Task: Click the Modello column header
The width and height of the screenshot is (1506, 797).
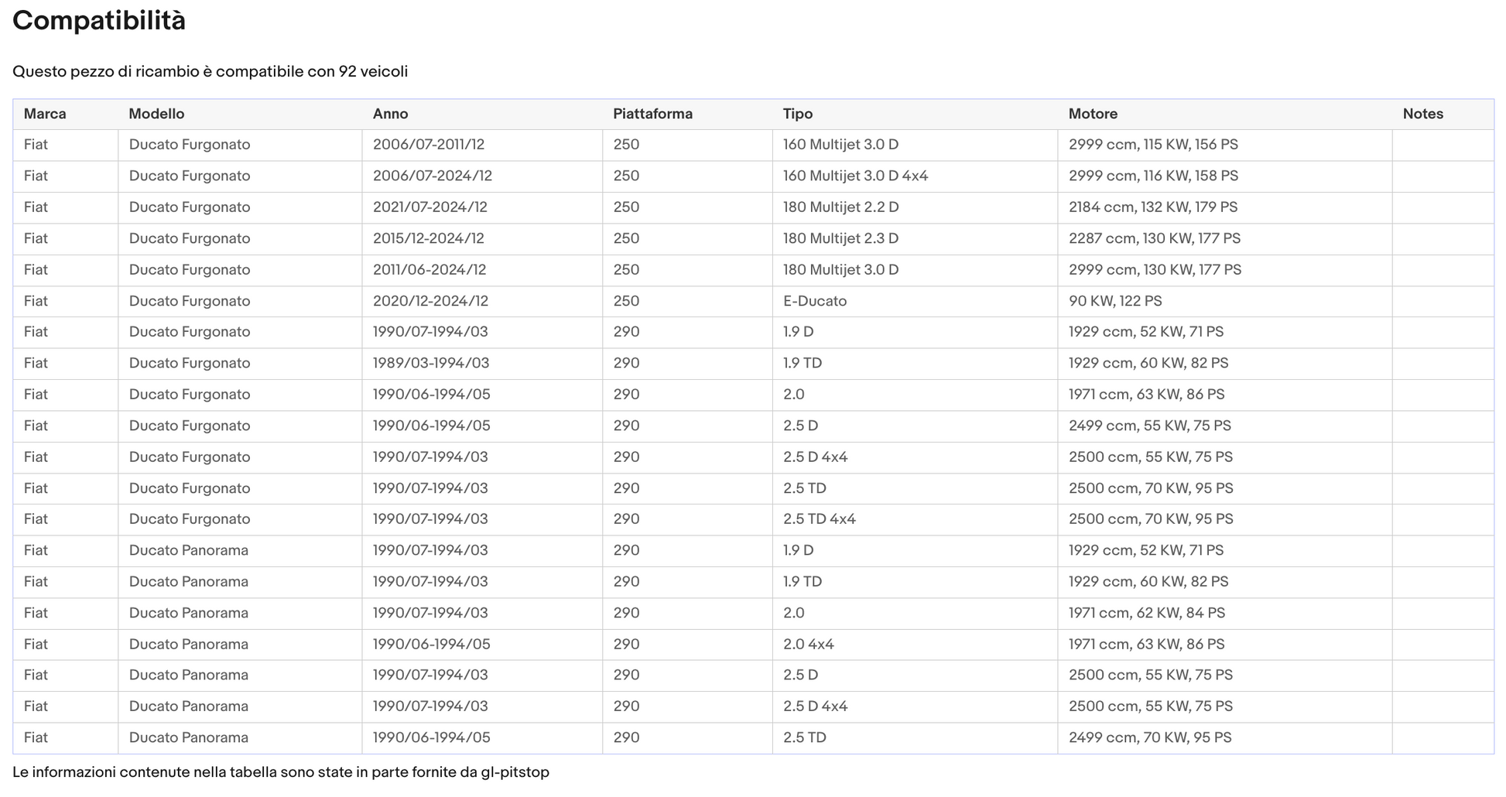Action: pyautogui.click(x=156, y=114)
